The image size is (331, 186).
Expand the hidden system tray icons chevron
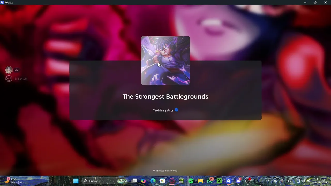tap(268, 181)
